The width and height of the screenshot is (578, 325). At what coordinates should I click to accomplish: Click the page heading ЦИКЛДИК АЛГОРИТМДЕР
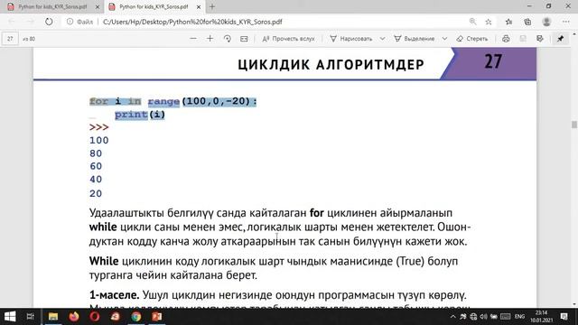click(331, 65)
